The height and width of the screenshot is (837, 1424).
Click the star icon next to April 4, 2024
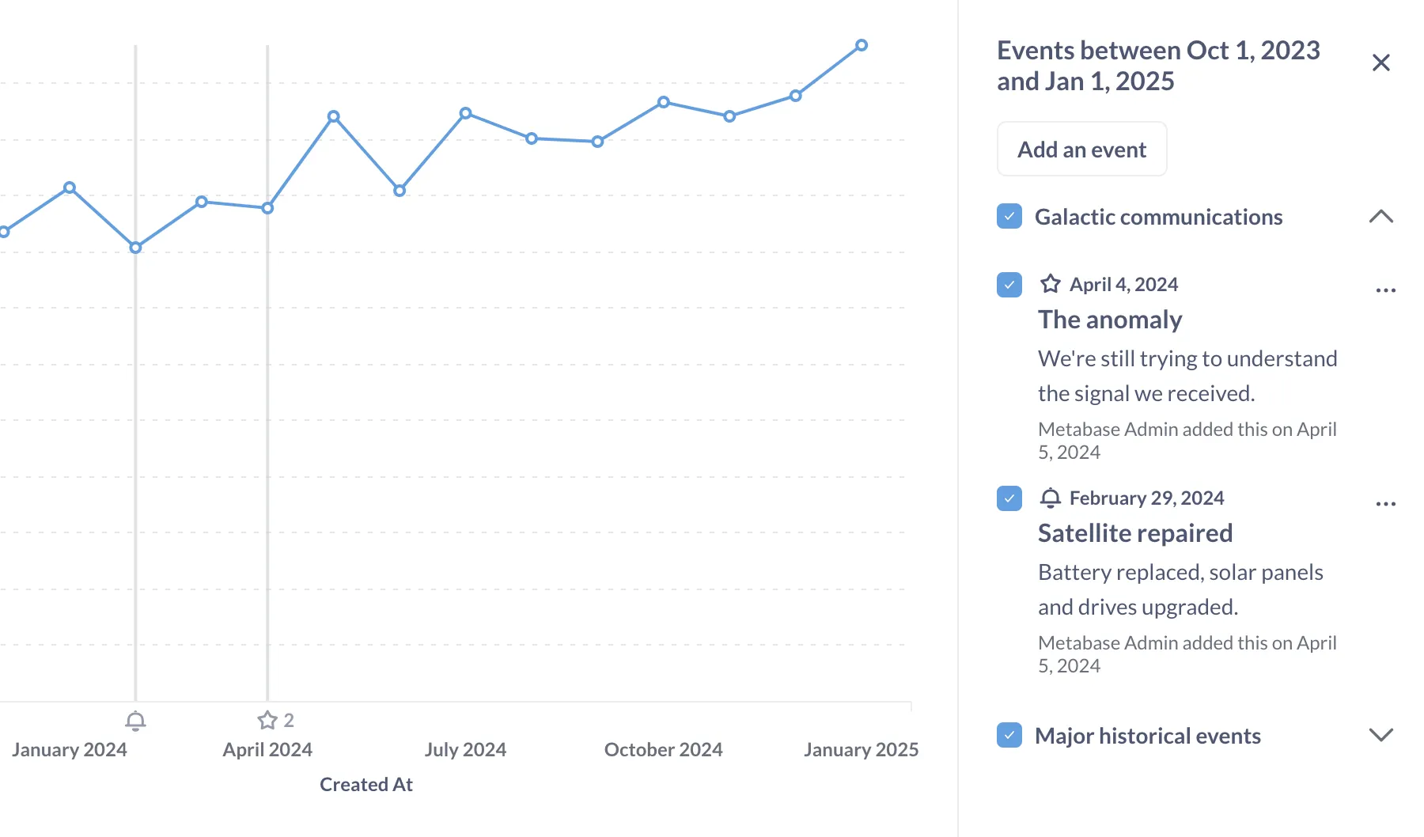pyautogui.click(x=1051, y=284)
